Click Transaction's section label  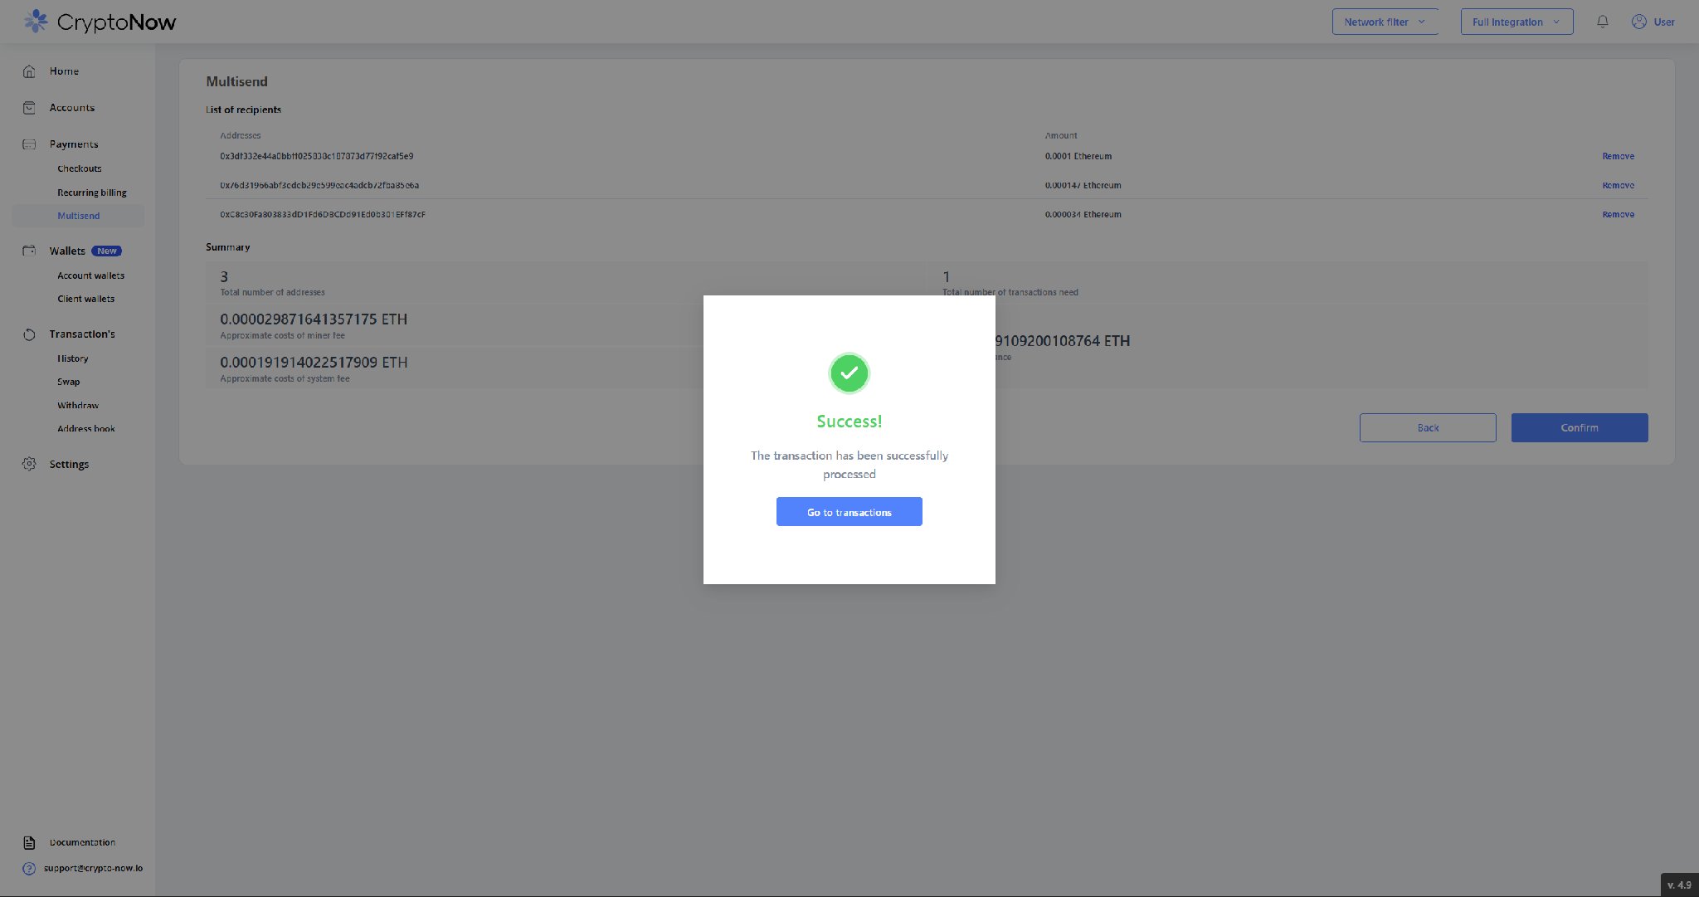82,334
